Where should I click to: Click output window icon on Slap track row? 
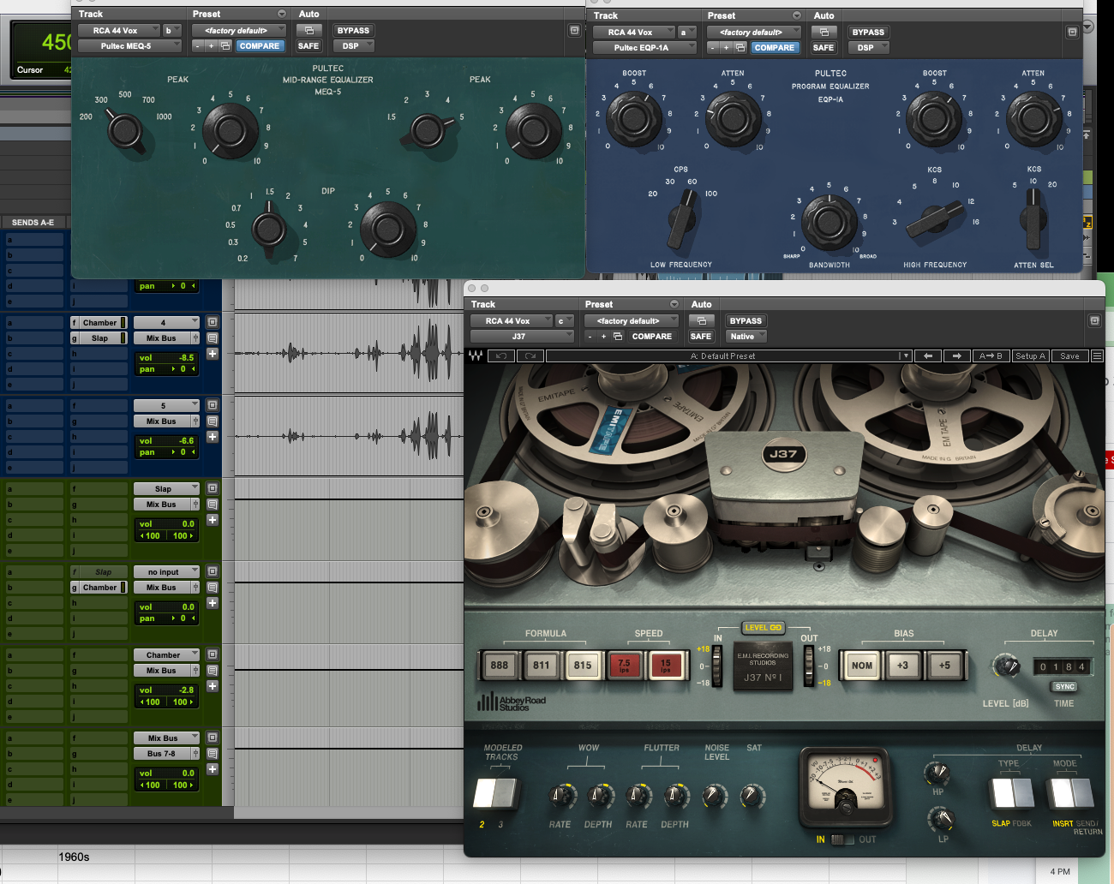pos(213,488)
